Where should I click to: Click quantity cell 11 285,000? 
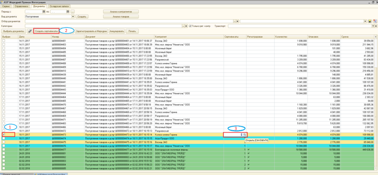pyautogui.click(x=291, y=119)
